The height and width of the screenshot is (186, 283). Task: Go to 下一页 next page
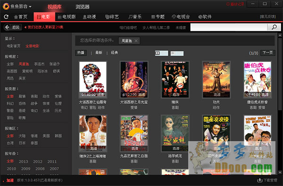click(267, 53)
